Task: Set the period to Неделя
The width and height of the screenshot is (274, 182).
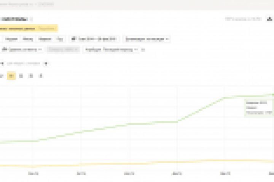Action: coord(12,39)
